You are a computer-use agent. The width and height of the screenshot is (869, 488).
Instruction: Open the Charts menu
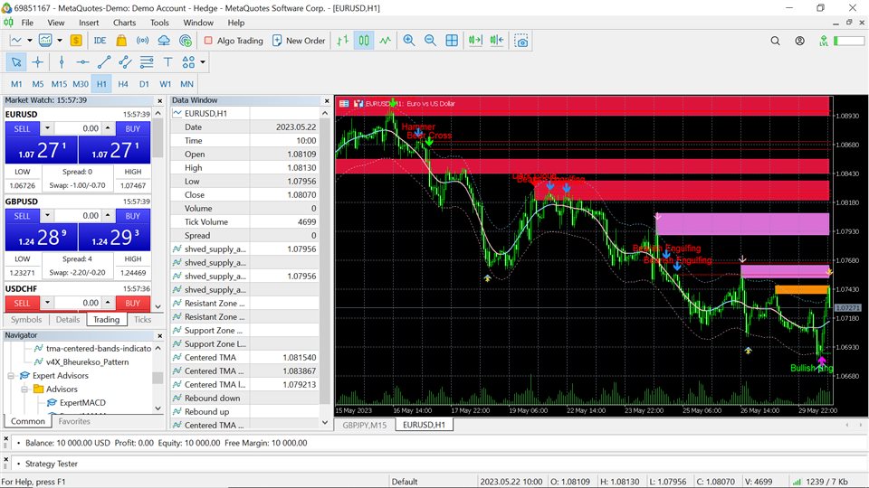[124, 23]
